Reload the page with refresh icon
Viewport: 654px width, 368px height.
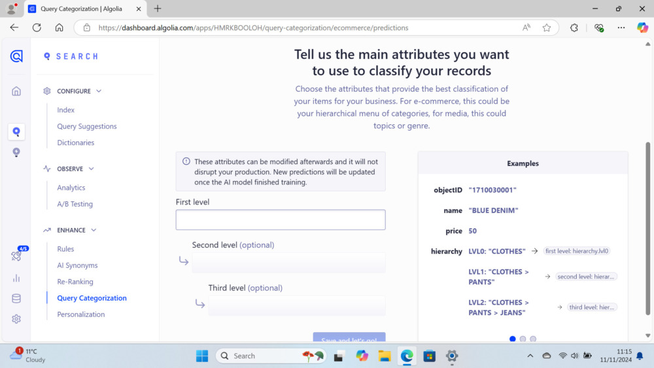coord(37,27)
